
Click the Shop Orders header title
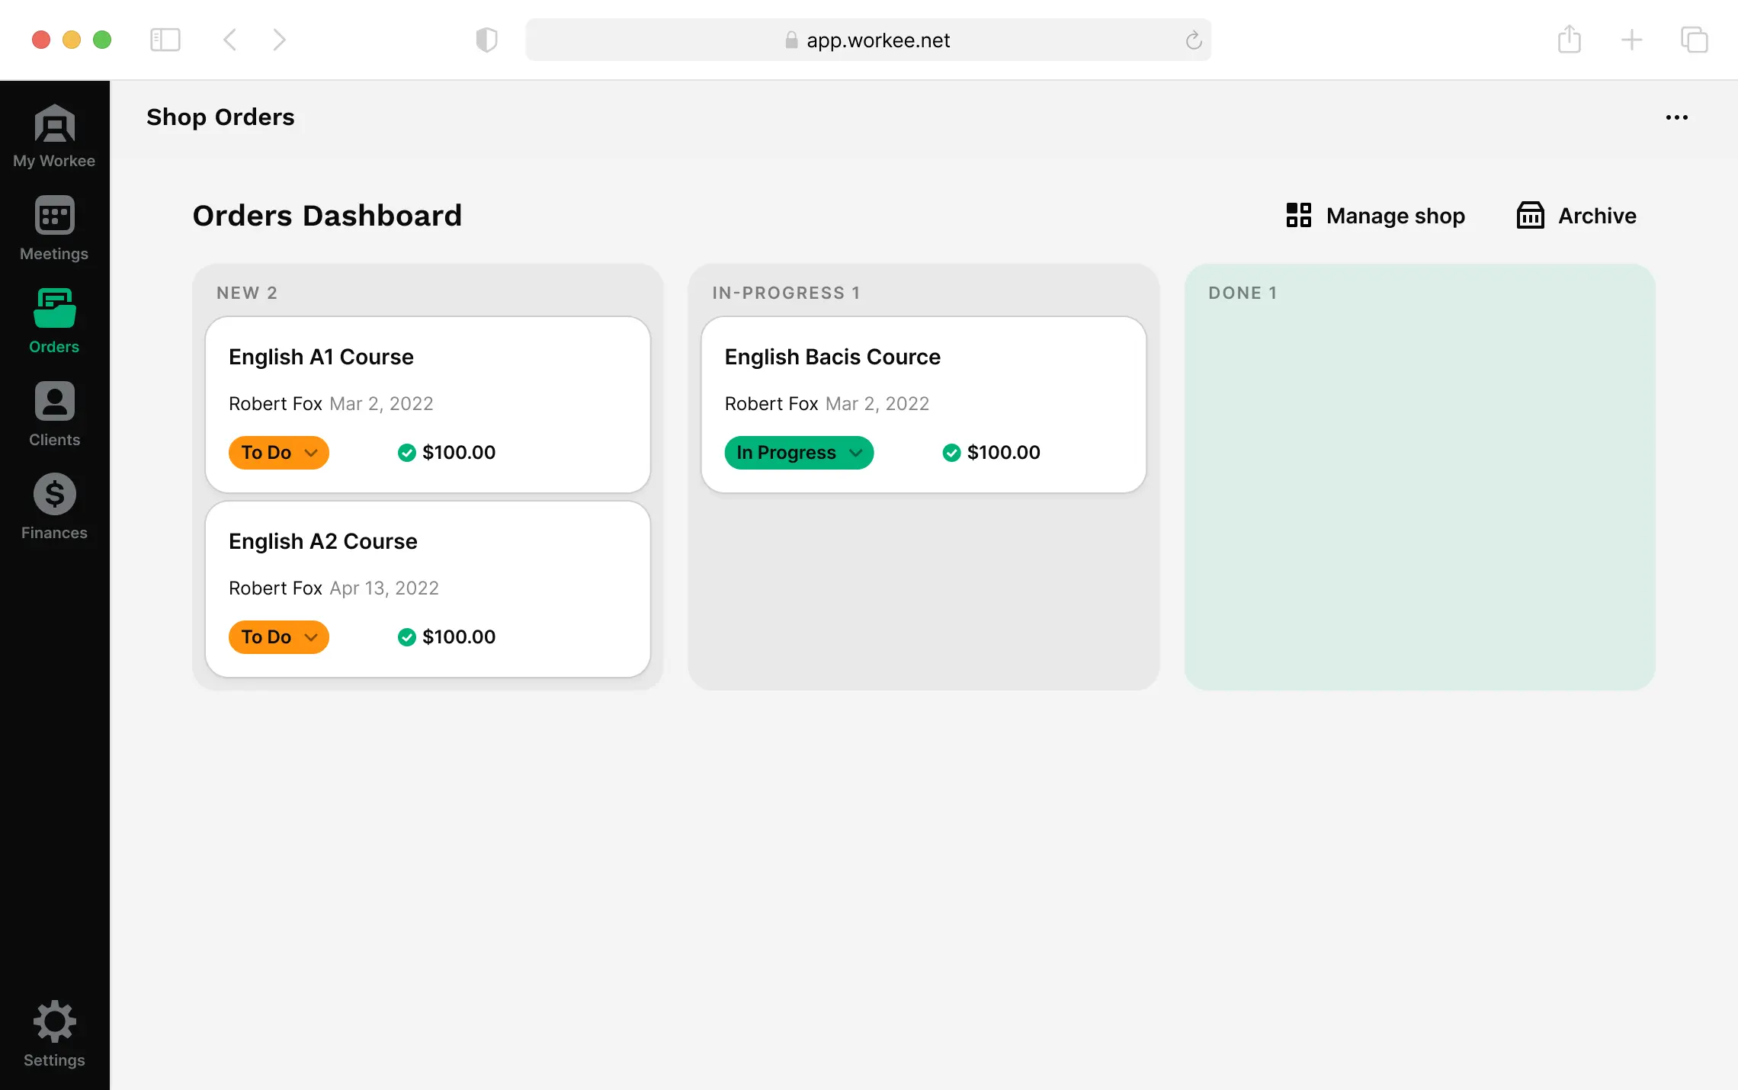pyautogui.click(x=220, y=117)
